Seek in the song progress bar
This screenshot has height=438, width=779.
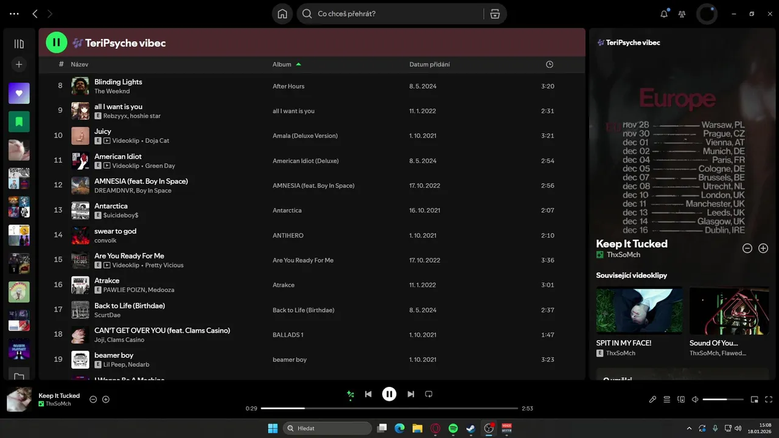[389, 408]
